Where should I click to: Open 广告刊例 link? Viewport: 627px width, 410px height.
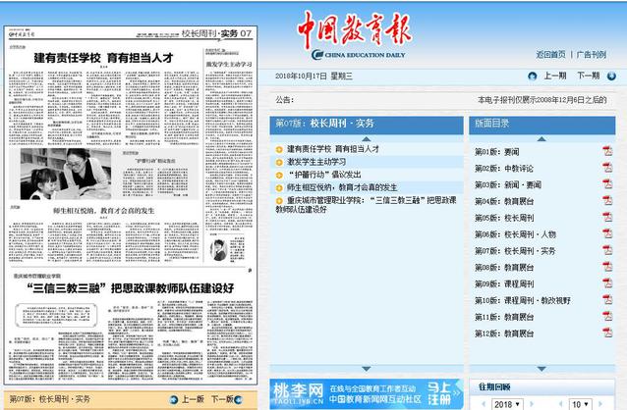coord(592,54)
